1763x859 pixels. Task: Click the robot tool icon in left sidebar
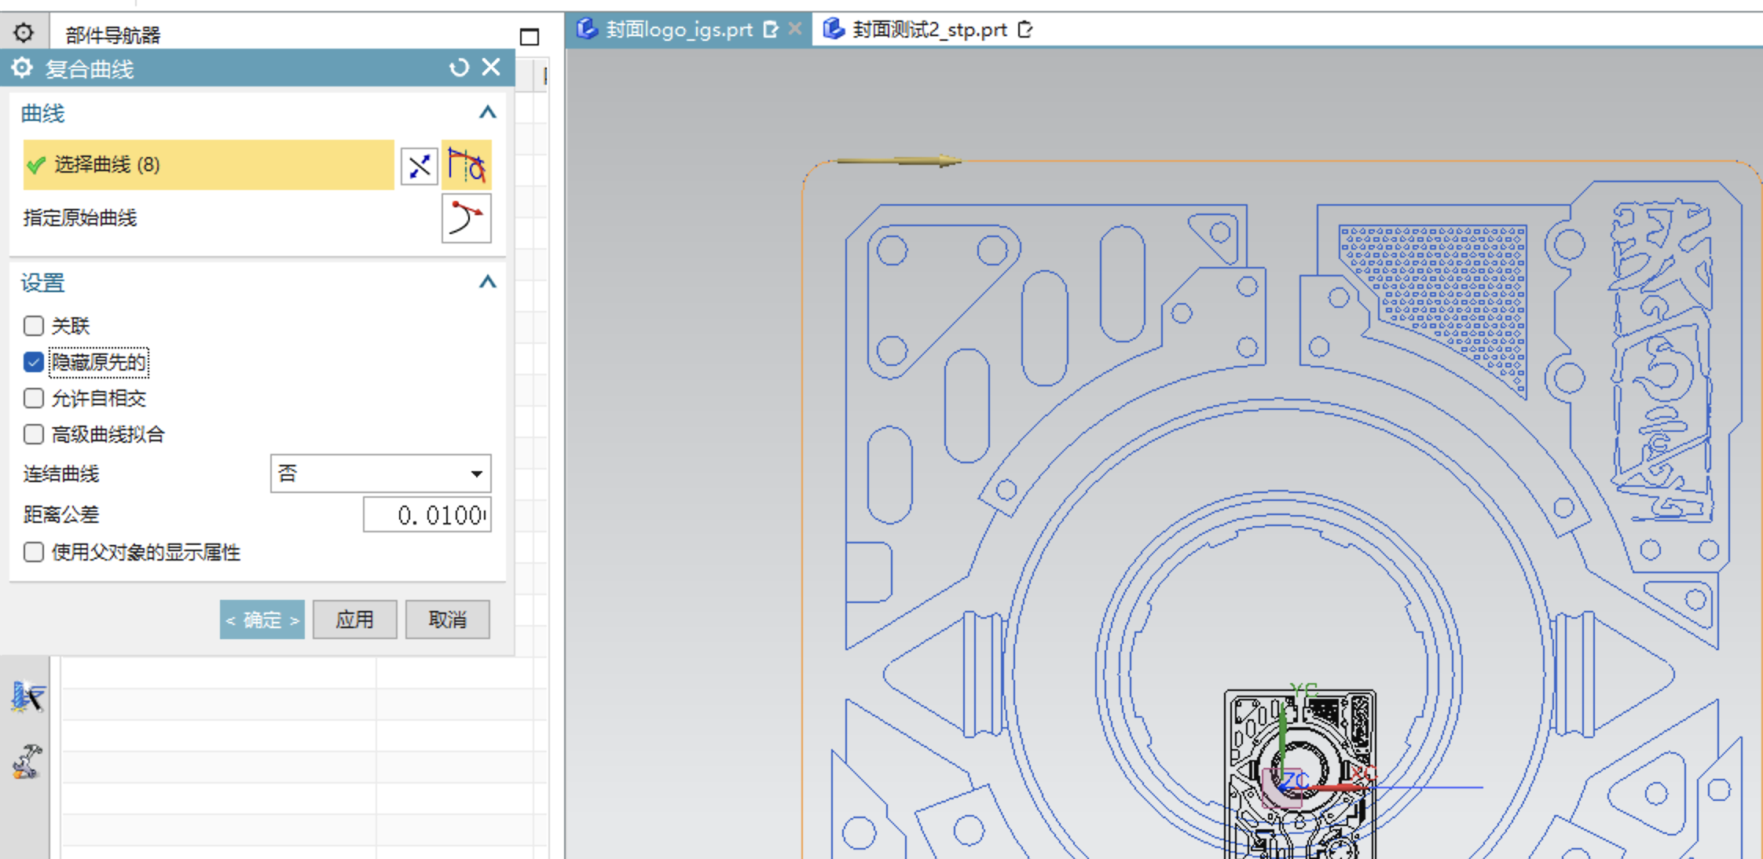27,761
